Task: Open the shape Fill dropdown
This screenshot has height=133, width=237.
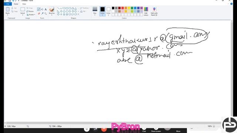Action: [83, 11]
